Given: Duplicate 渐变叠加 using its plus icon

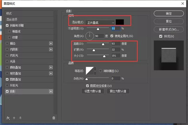Looking at the screenshot, I should pyautogui.click(x=51, y=73).
